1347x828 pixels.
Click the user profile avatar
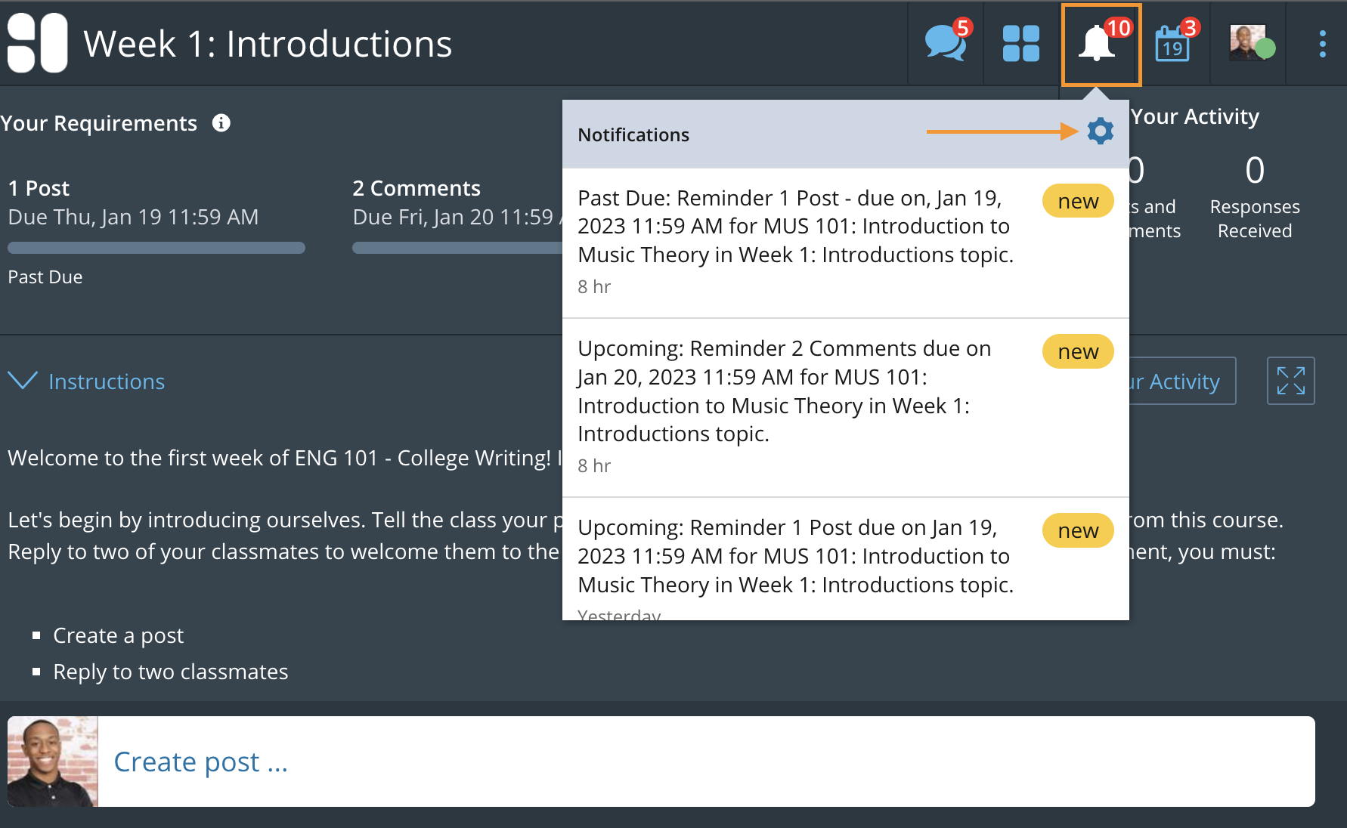click(1248, 43)
